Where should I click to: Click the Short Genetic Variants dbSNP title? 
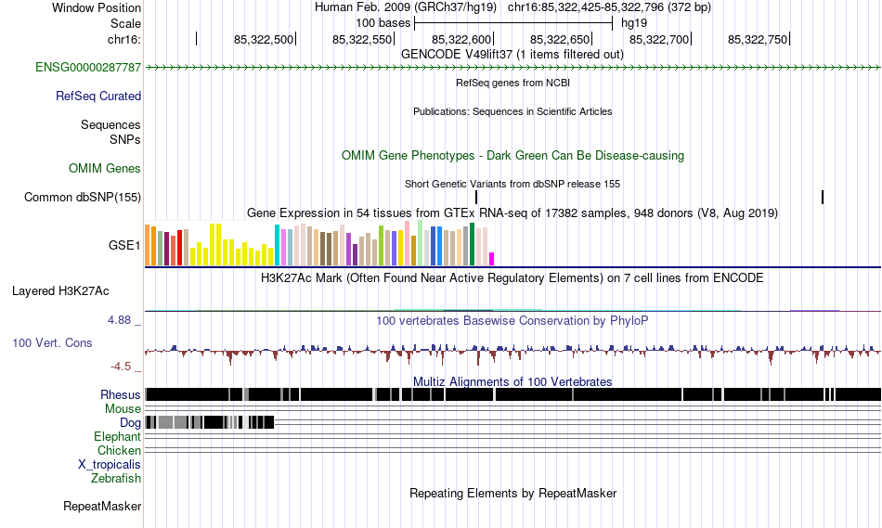tap(512, 184)
